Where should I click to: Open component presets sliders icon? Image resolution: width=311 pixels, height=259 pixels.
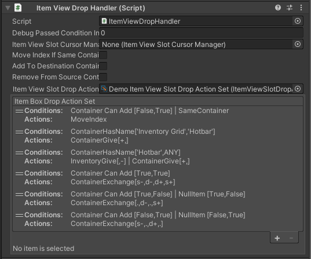[290, 8]
